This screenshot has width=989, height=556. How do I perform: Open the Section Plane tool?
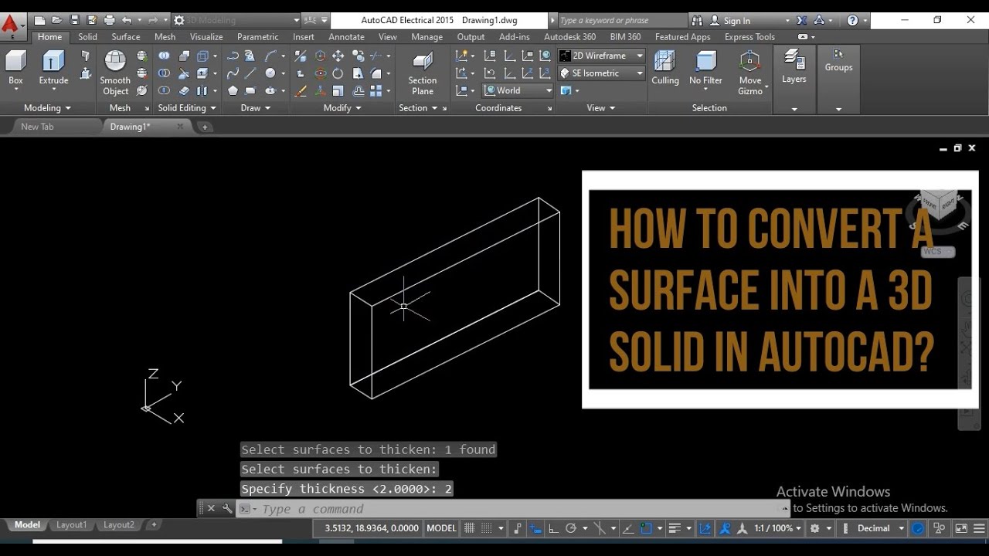(x=423, y=73)
